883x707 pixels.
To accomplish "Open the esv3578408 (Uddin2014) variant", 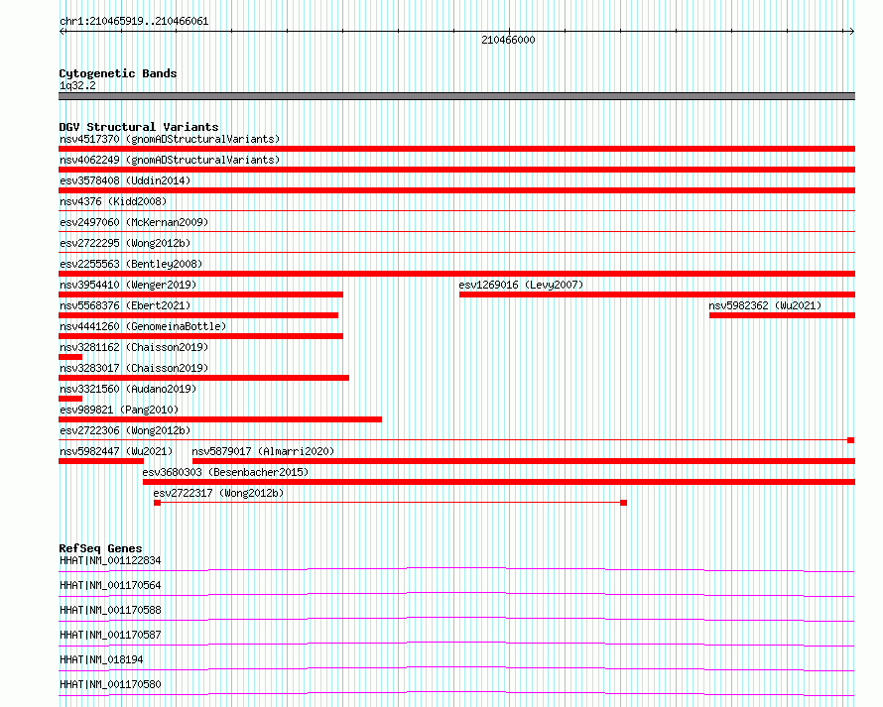I will click(x=125, y=180).
